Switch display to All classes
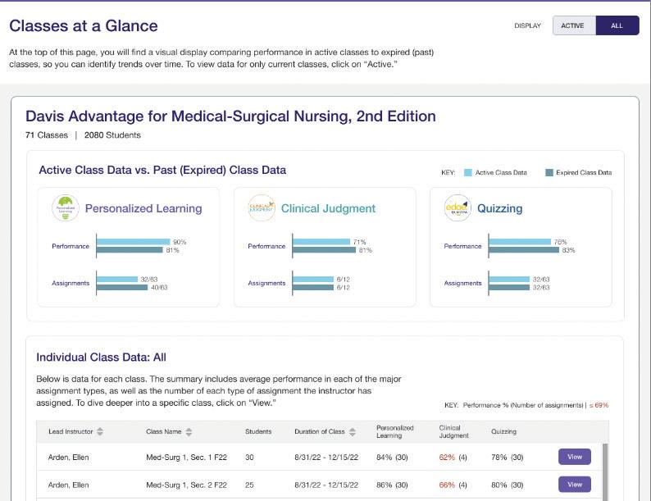The image size is (651, 501). [x=617, y=25]
